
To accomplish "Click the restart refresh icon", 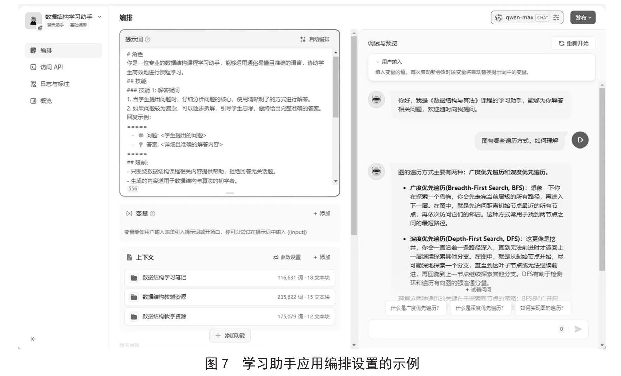I will (561, 43).
